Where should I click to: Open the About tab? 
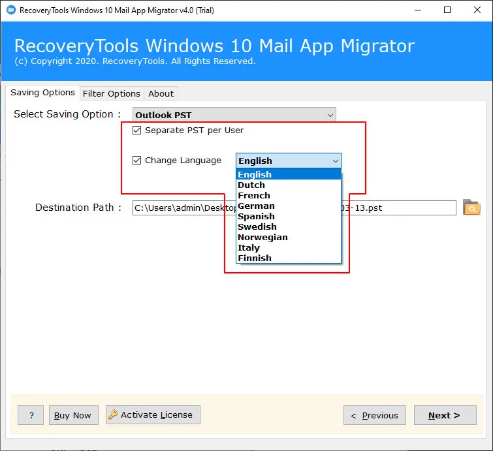coord(161,93)
